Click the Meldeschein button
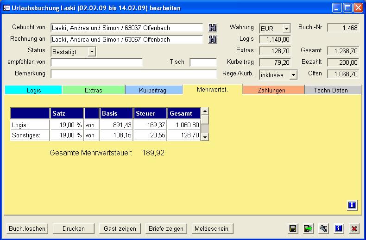The height and width of the screenshot is (240, 366). (212, 228)
